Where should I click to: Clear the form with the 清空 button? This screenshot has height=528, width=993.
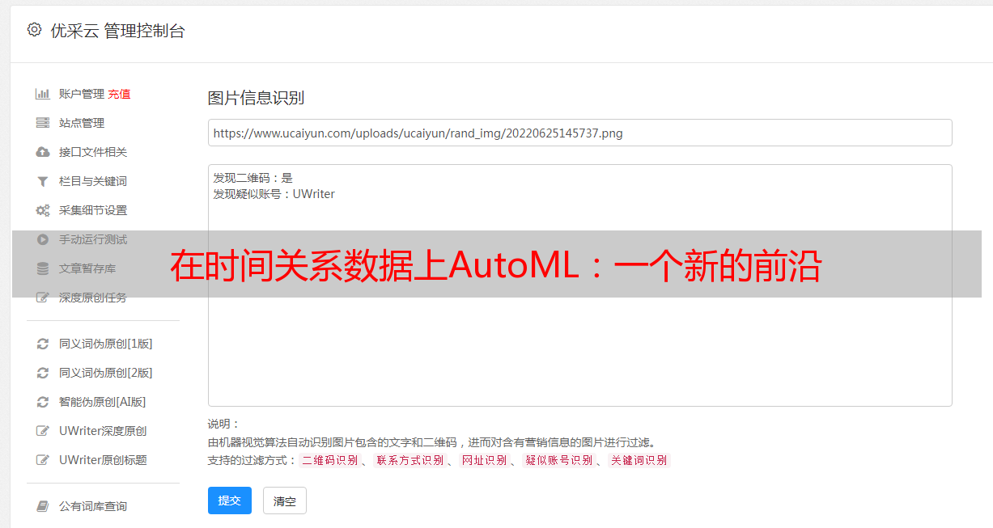point(285,501)
